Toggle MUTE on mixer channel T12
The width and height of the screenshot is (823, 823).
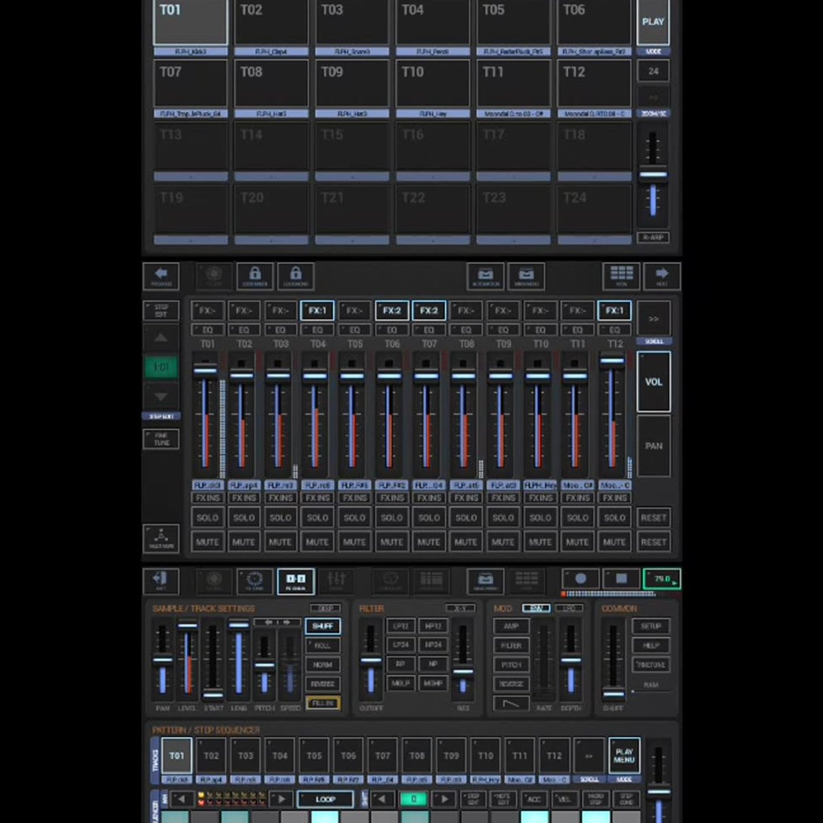pyautogui.click(x=614, y=542)
